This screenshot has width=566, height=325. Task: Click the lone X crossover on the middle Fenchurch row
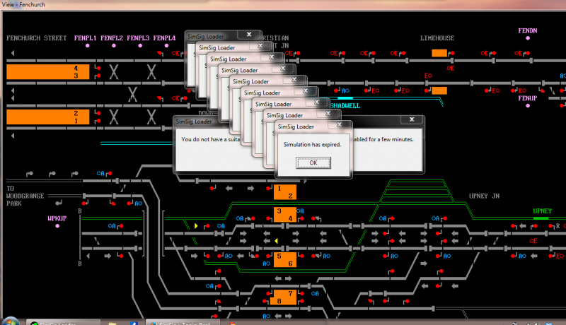tap(133, 95)
